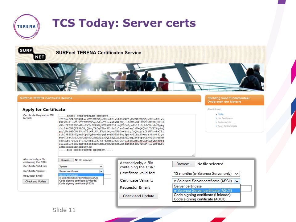
Task: Click the small Browse... button in the form
Action: pyautogui.click(x=66, y=160)
